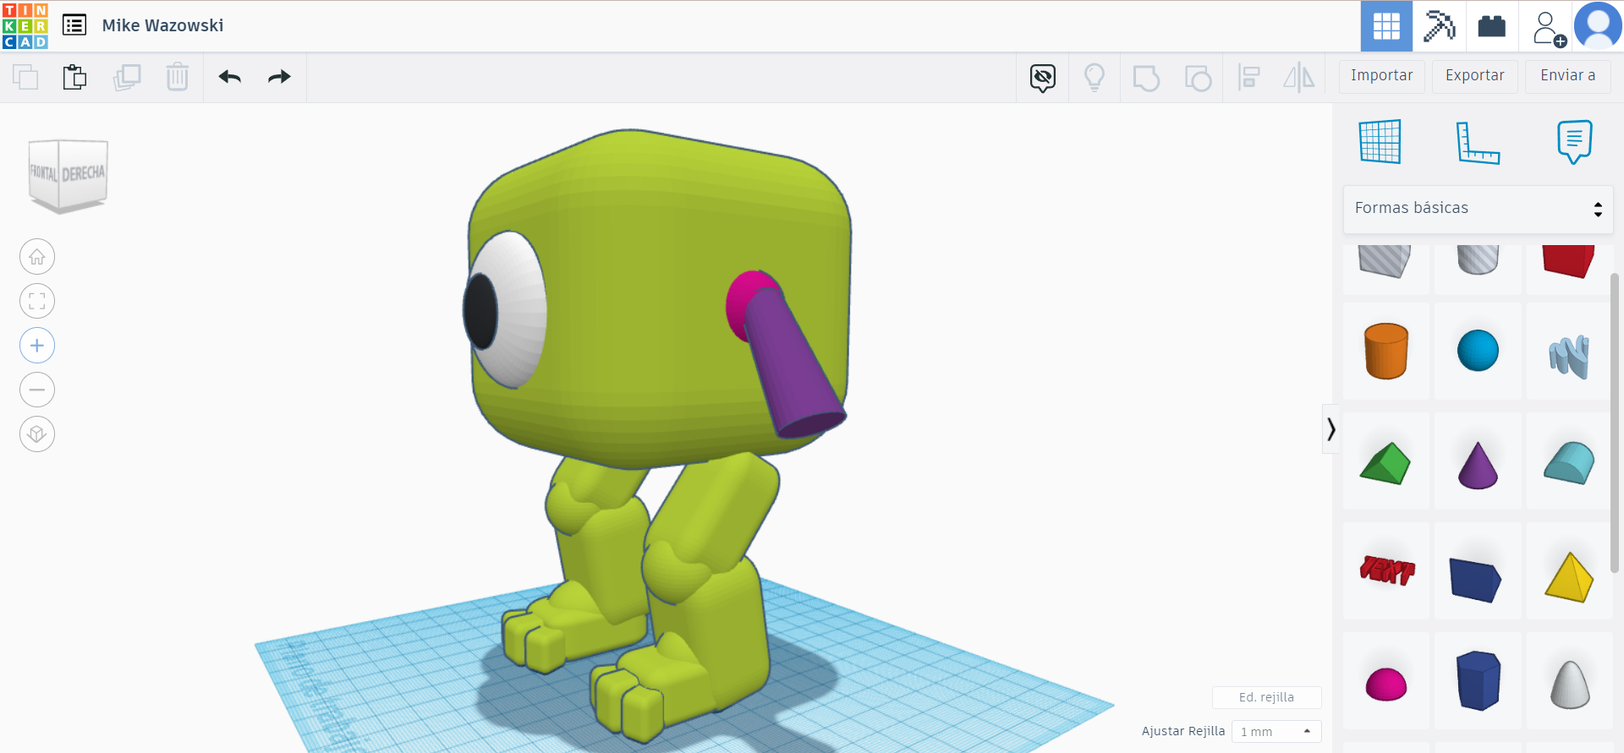Switch to the Blocks pickaxe mode
This screenshot has width=1624, height=753.
1439,26
